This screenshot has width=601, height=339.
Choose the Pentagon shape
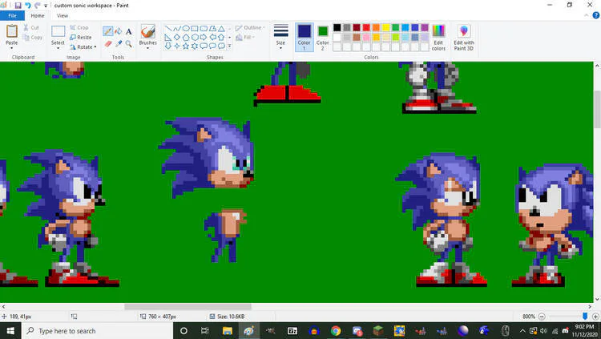(186, 37)
